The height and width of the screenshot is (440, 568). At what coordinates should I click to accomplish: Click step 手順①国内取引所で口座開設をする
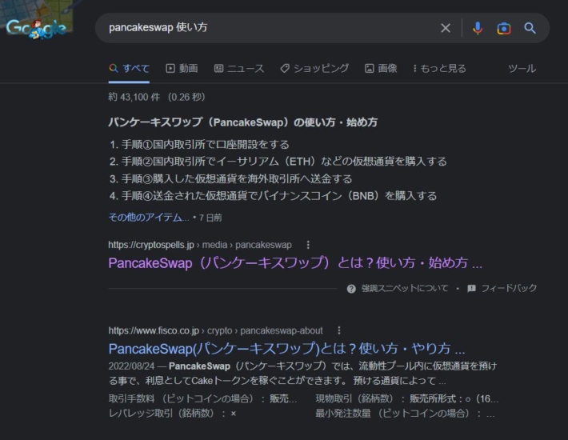point(206,145)
